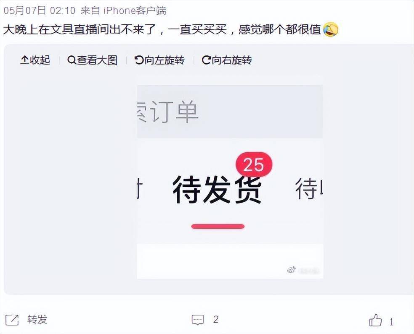Click 向左旋转 text label
Viewport: 414px width, 334px height.
pos(164,60)
